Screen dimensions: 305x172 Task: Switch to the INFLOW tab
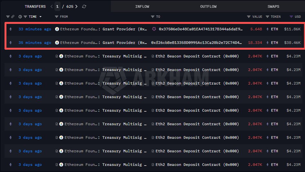click(142, 6)
